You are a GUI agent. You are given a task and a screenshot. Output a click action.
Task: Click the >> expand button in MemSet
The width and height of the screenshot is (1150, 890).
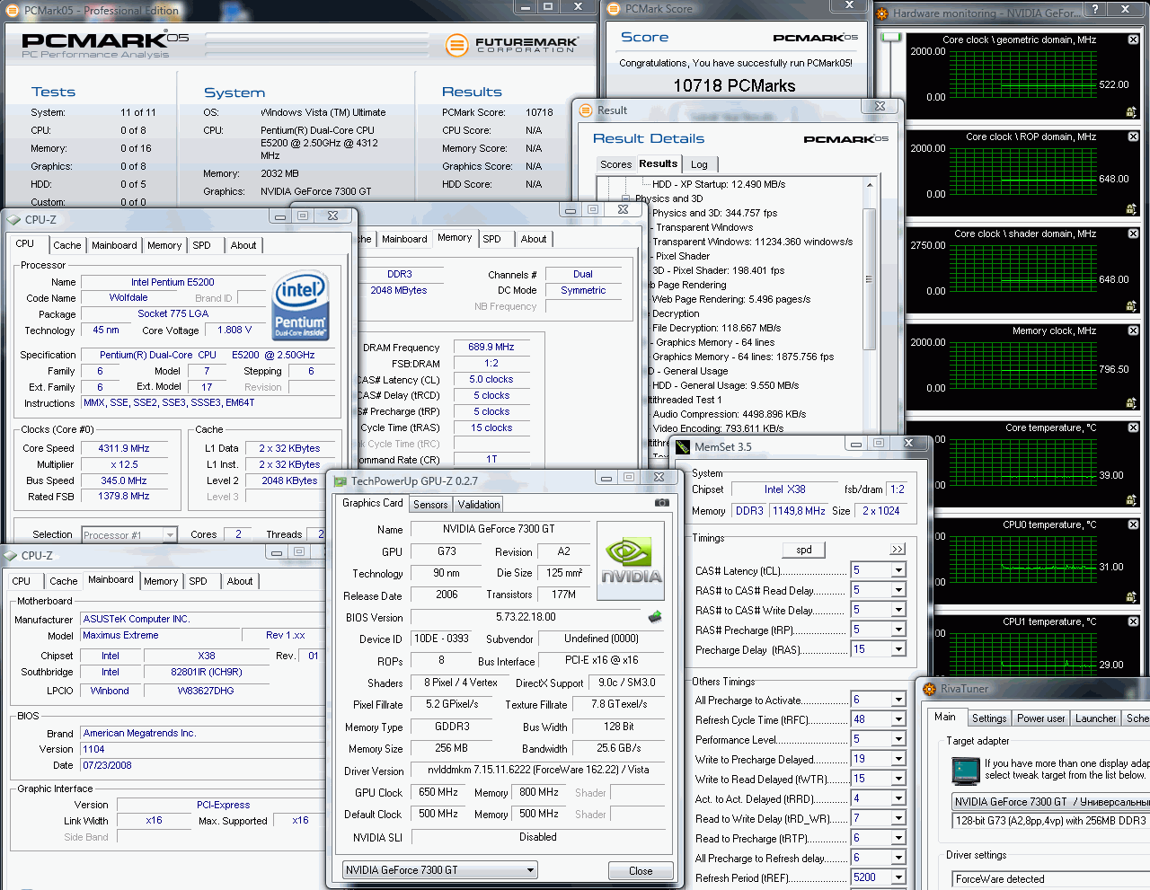point(898,550)
